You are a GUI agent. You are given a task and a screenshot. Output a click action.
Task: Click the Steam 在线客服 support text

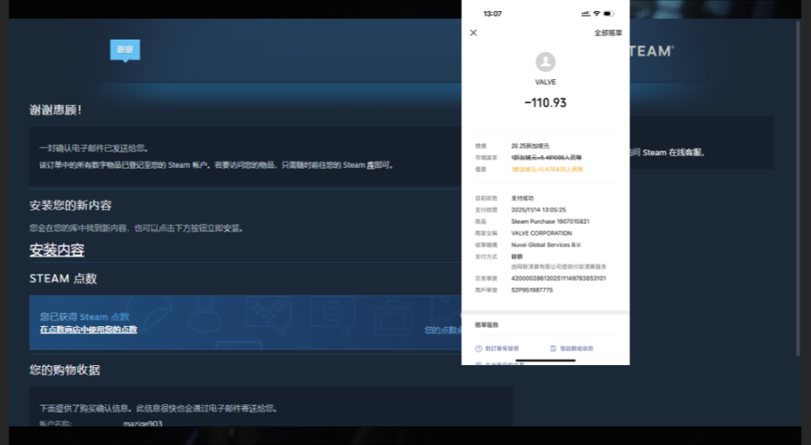tap(672, 152)
